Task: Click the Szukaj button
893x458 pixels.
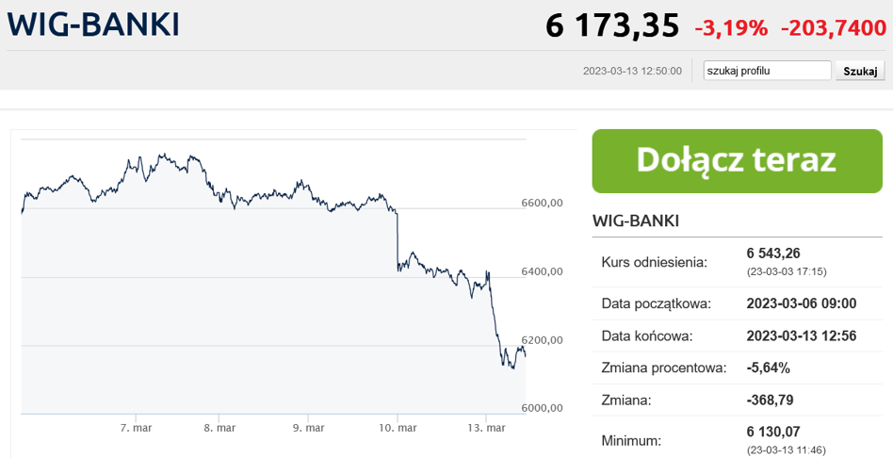Action: point(860,72)
